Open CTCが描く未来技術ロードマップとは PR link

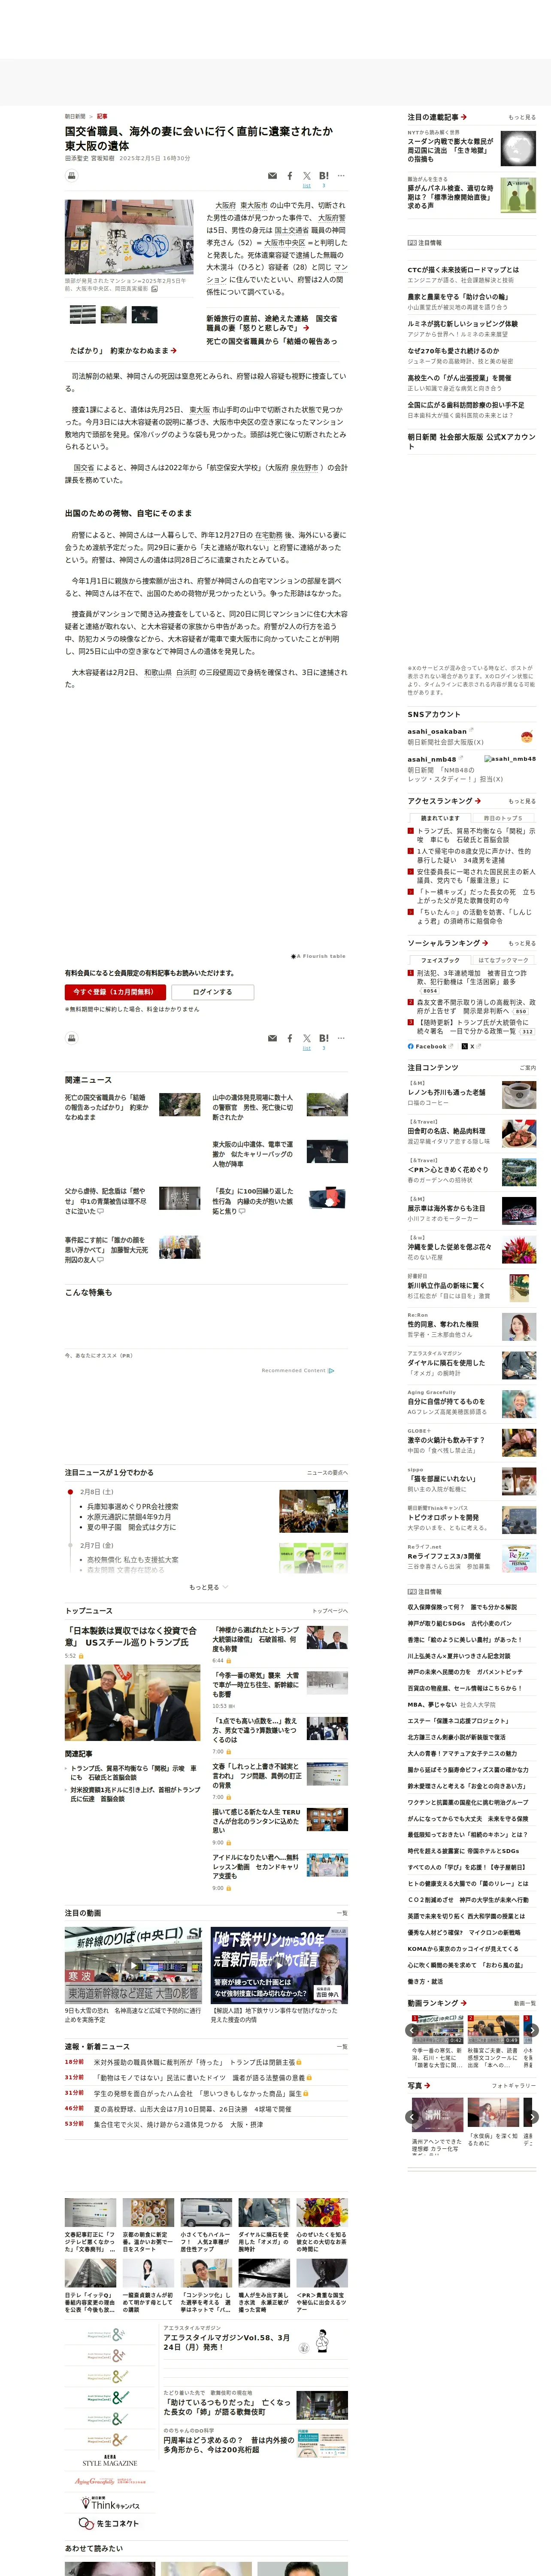click(463, 269)
